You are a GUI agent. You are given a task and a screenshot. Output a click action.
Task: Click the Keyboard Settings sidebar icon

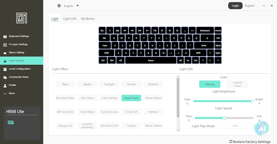[5, 37]
